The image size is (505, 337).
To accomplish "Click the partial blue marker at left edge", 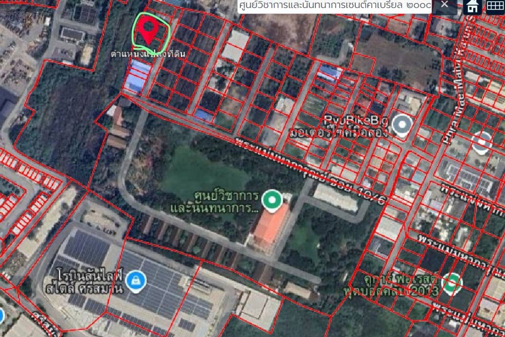I will pos(1,316).
